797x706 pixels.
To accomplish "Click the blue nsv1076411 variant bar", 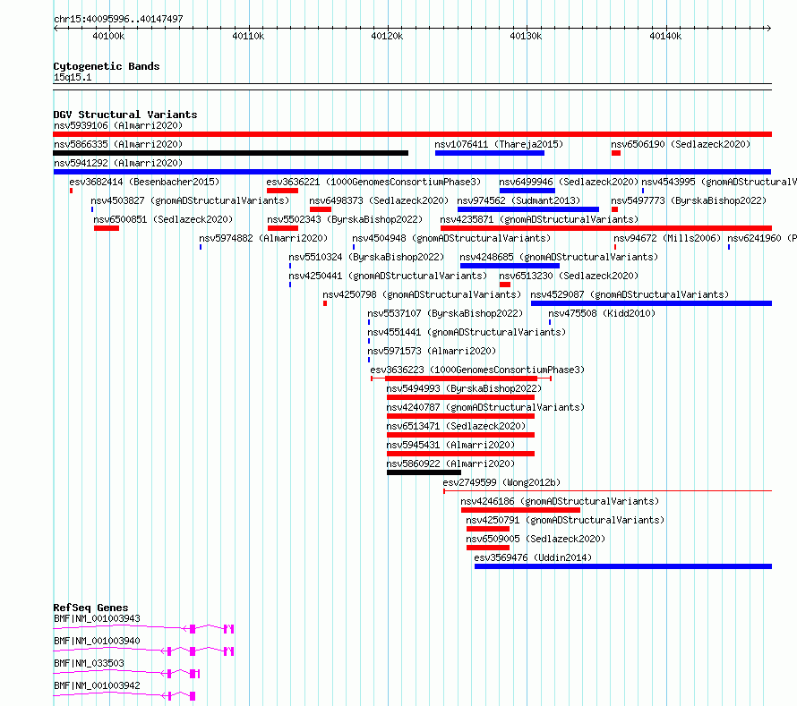I will [x=490, y=153].
